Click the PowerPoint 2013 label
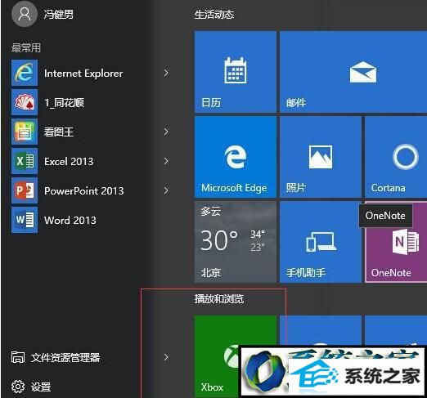427x398 pixels. 84,191
